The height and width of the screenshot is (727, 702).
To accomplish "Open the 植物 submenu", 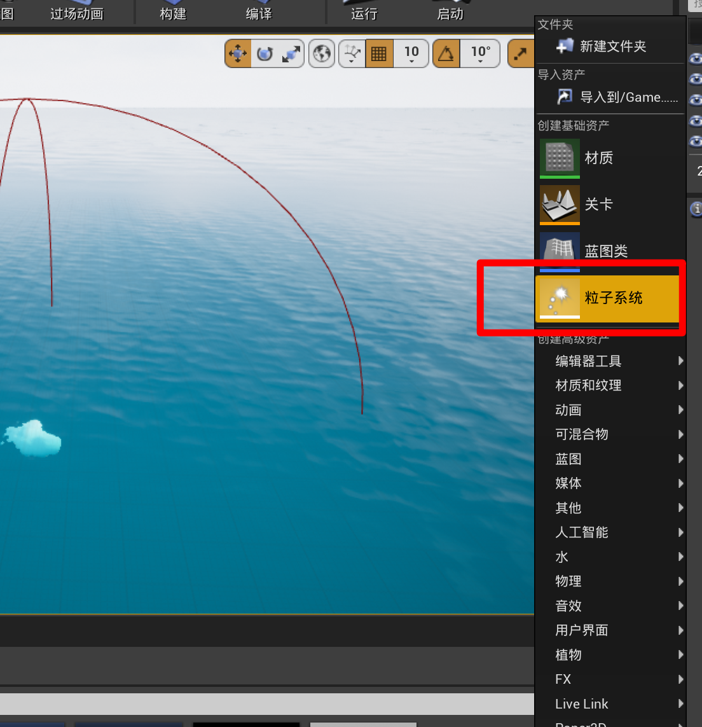I will coord(610,654).
